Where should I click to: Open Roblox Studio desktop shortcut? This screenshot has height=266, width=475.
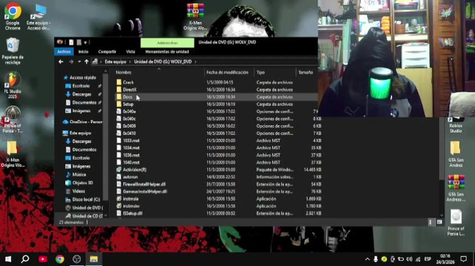tap(455, 126)
